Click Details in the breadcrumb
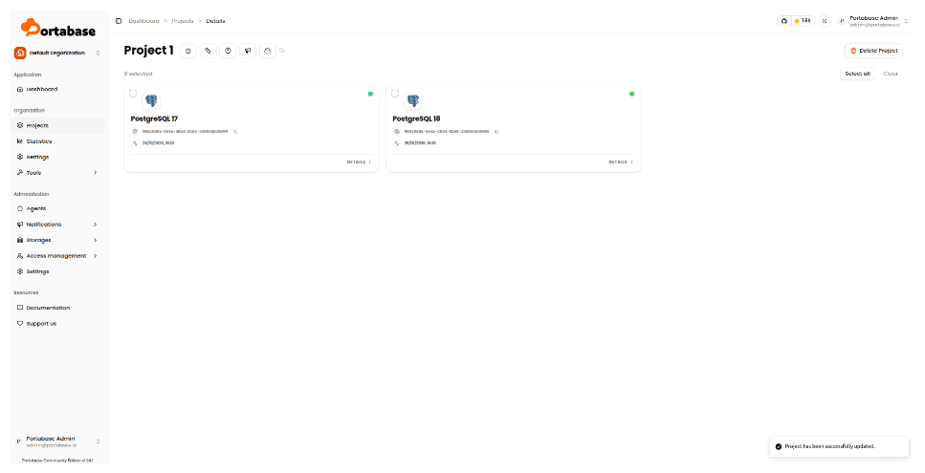The height and width of the screenshot is (473, 925). (x=215, y=21)
